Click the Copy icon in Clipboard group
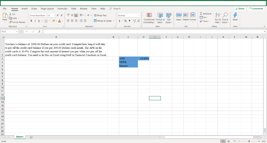Screen dimensions: 267x143 point(10,18)
